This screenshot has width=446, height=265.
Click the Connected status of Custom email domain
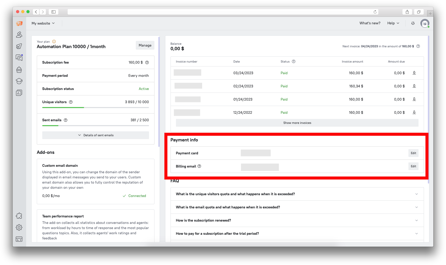click(x=134, y=196)
